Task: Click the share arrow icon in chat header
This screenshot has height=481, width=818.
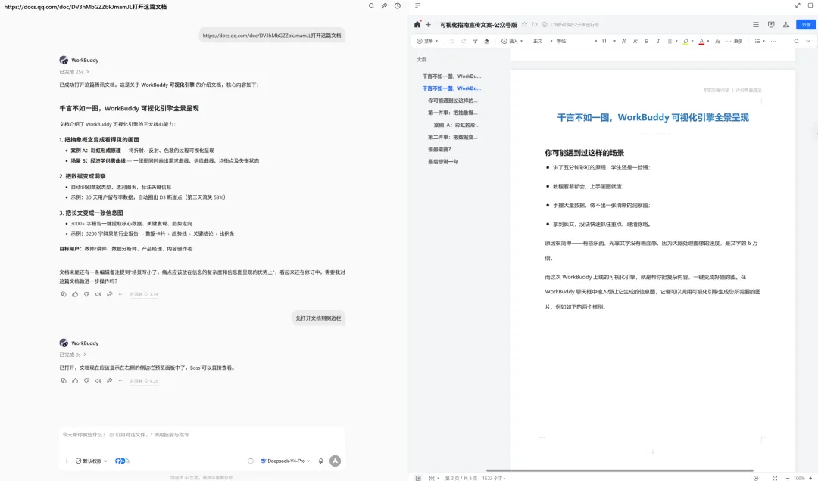Action: click(385, 6)
